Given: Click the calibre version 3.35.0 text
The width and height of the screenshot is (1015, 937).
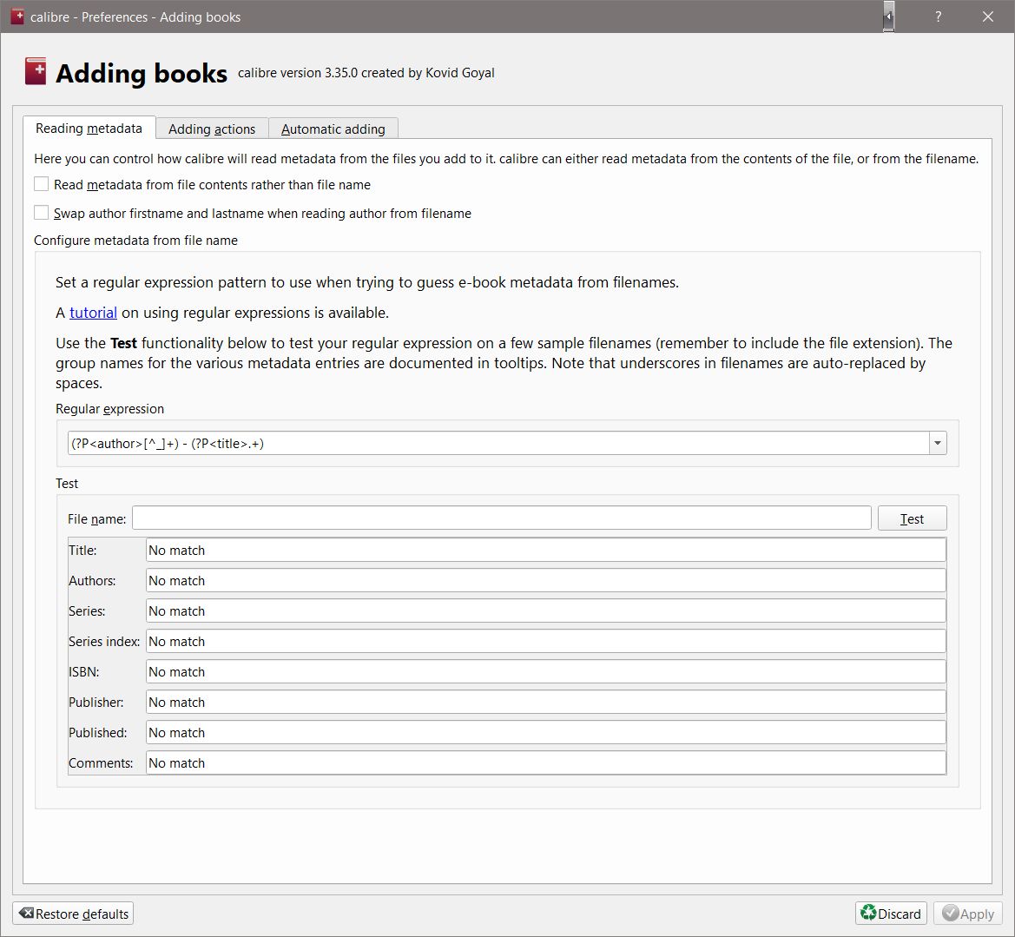Looking at the screenshot, I should [366, 73].
